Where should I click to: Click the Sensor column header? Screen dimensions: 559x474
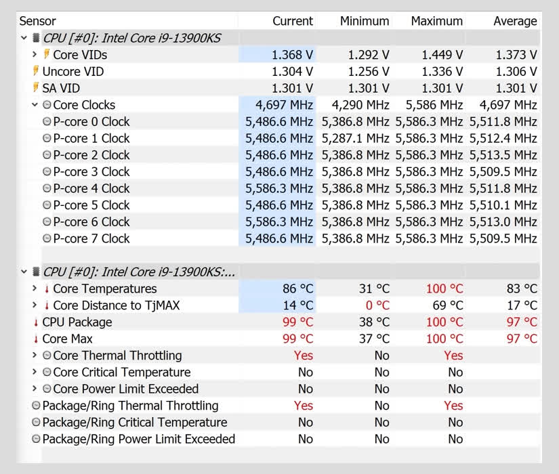[x=38, y=21]
